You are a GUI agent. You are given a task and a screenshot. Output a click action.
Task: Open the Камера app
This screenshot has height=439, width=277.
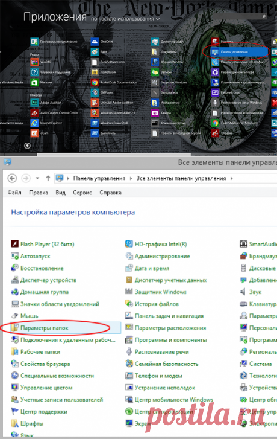click(161, 113)
